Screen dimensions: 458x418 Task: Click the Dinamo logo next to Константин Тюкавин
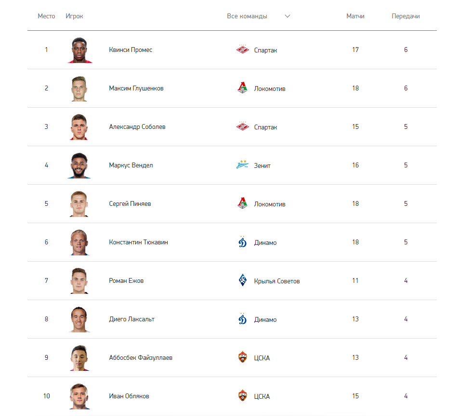click(242, 242)
